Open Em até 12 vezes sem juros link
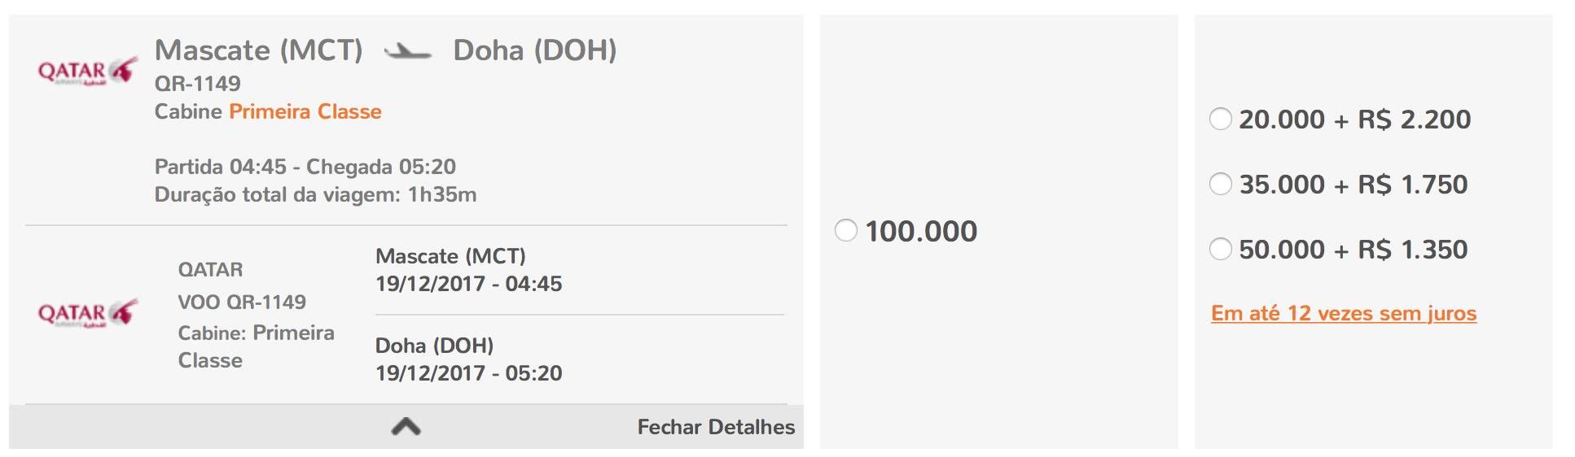The height and width of the screenshot is (457, 1575). 1344,313
